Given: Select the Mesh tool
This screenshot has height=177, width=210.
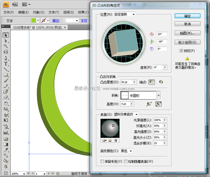Looking at the screenshot, I should (6, 139).
